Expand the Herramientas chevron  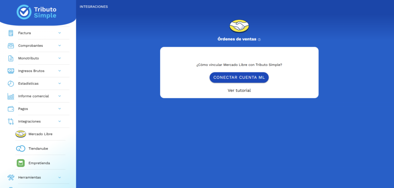tap(60, 177)
